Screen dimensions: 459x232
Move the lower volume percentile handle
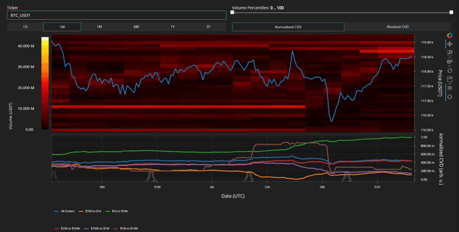233,12
